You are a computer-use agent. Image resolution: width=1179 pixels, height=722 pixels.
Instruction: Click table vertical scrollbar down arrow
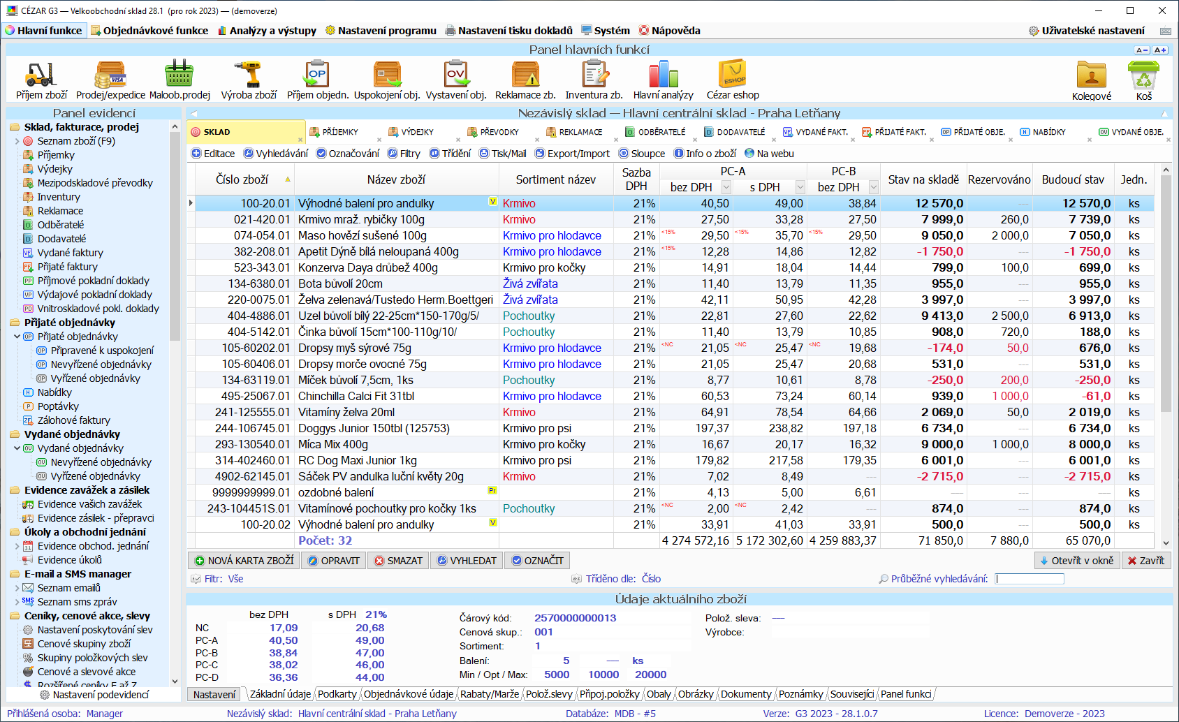[x=1165, y=543]
